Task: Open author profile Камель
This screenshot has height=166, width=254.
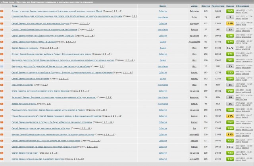Action: pos(194,79)
